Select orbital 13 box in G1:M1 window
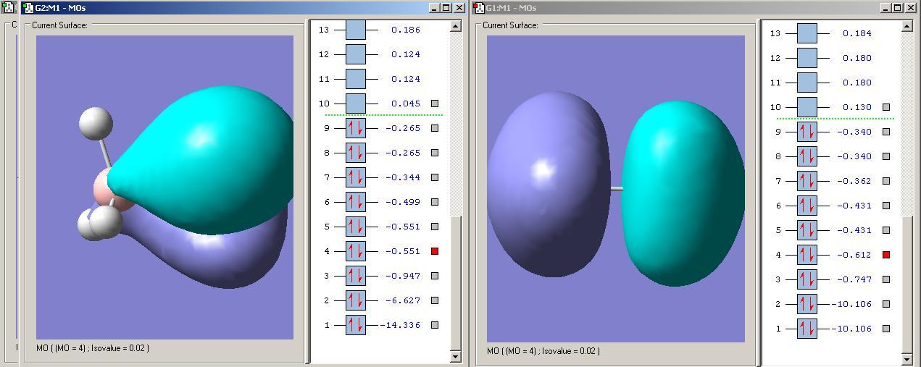Image resolution: width=921 pixels, height=367 pixels. (807, 33)
